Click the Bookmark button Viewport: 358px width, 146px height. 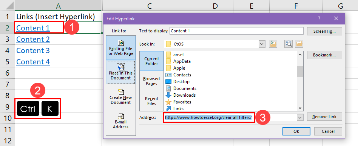[x=324, y=55]
